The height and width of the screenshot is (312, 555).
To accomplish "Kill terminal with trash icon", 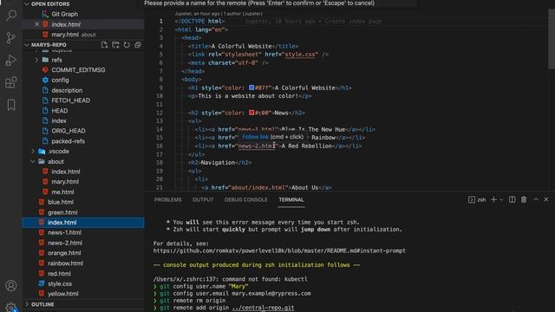I will coord(524,199).
